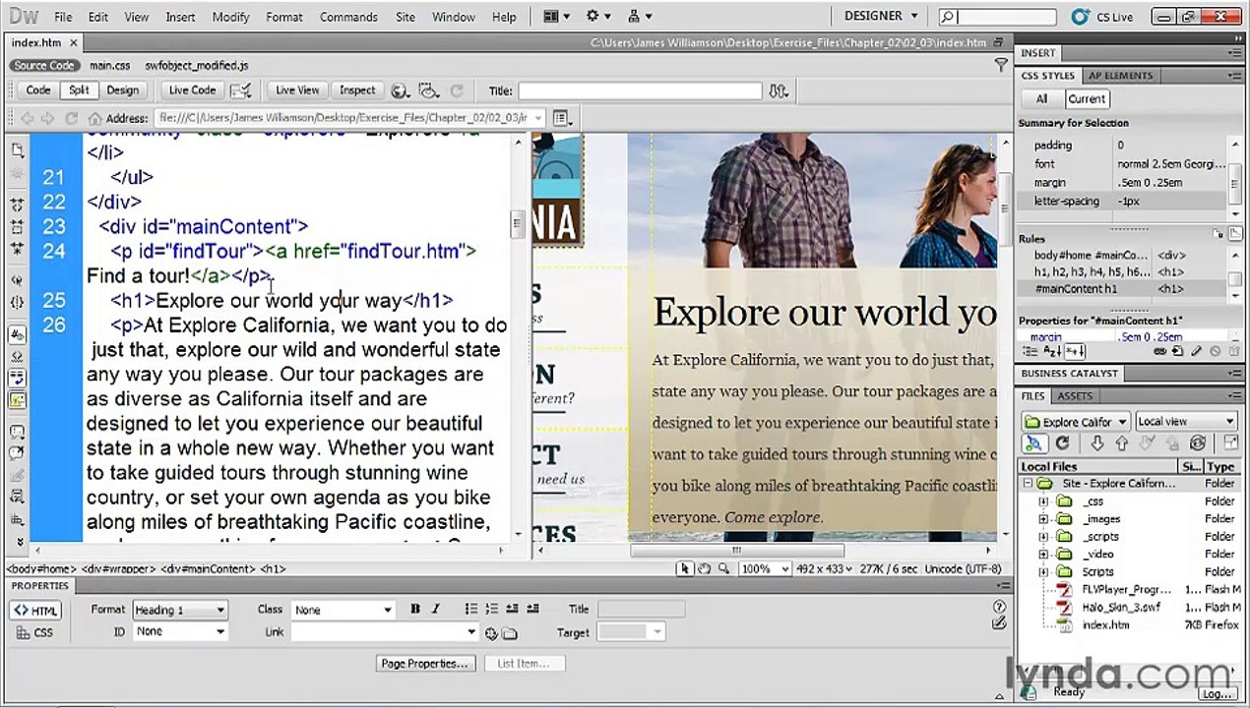Screen dimensions: 1250x708
Task: Click the CS Live button
Action: tap(1103, 17)
